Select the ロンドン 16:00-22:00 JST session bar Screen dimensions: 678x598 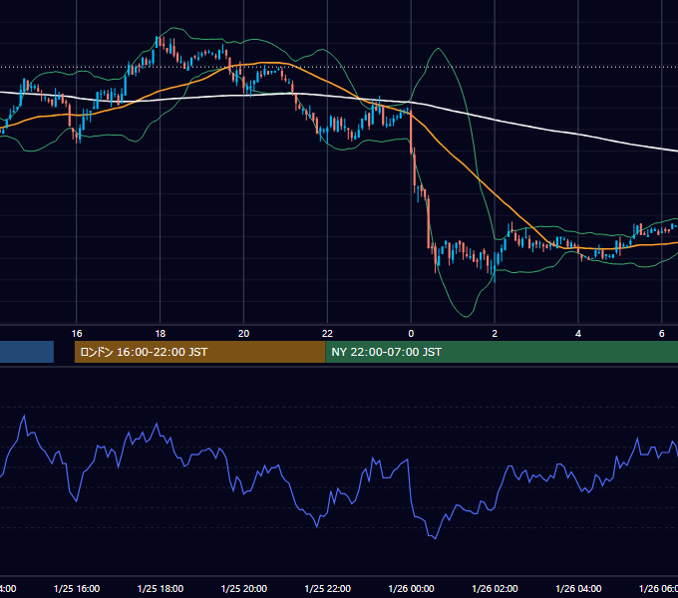pyautogui.click(x=199, y=352)
